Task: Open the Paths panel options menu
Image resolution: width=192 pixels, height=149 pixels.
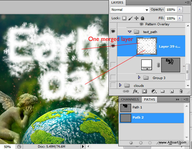Action: click(x=186, y=100)
